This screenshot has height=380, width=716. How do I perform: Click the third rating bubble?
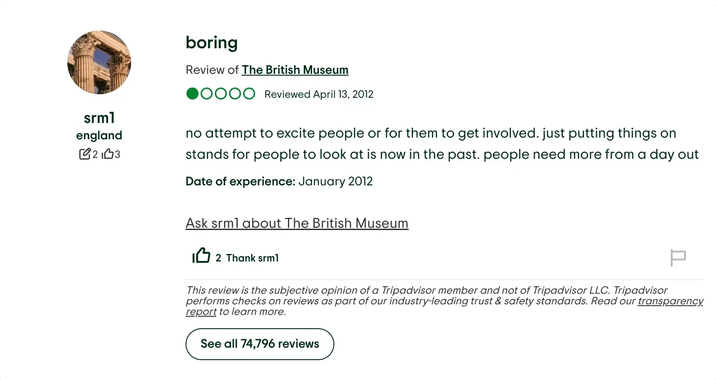tap(221, 94)
